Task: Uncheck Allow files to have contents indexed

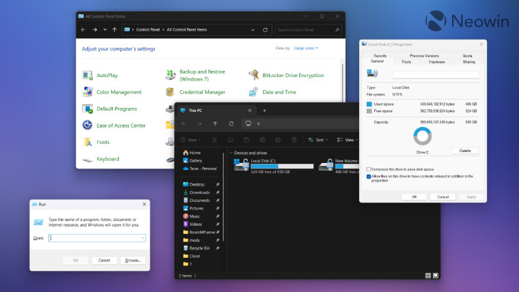Action: (x=369, y=176)
